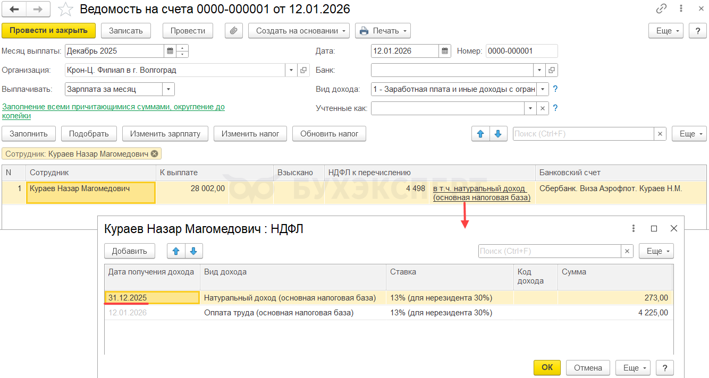The image size is (709, 378).
Task: Click Обновить налог button
Action: click(330, 134)
